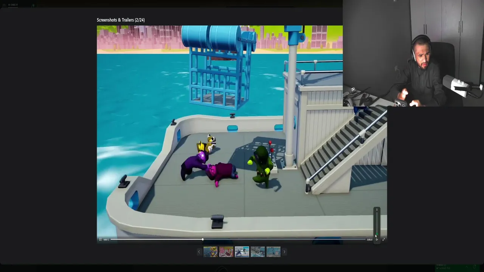Image resolution: width=484 pixels, height=272 pixels.
Task: Go to previous thumbnails with left arrow
Action: coord(199,252)
